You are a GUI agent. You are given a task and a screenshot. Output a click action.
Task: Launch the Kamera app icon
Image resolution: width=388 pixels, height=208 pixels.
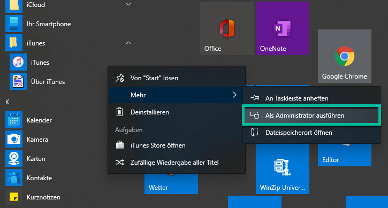(14, 139)
